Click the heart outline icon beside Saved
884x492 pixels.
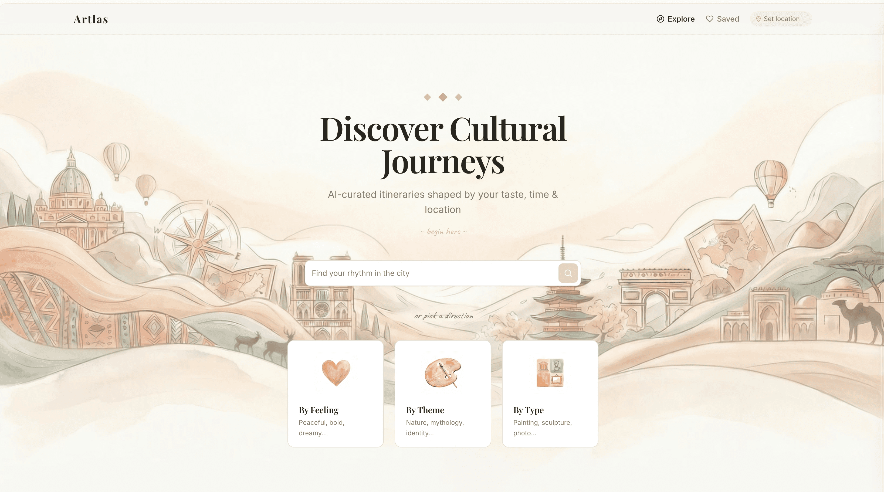709,19
